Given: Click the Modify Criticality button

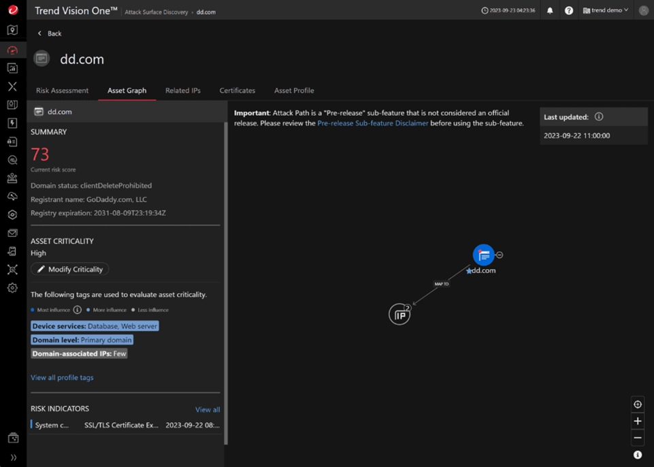Looking at the screenshot, I should coord(69,269).
